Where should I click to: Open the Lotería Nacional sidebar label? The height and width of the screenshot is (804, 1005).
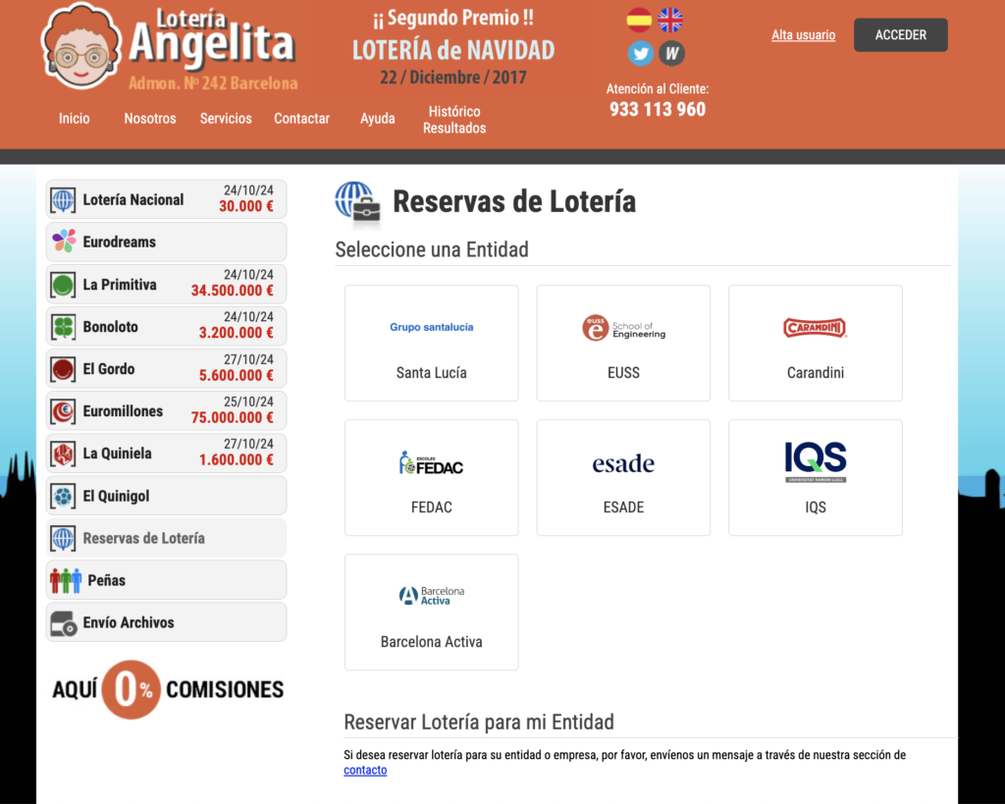pos(133,200)
